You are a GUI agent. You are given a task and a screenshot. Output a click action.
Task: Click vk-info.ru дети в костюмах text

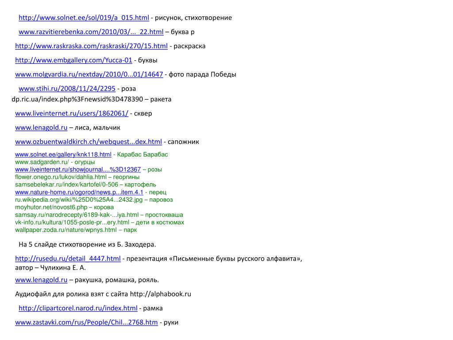tap(100, 222)
